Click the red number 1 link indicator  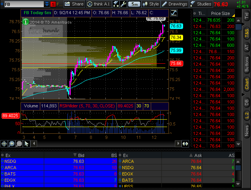(53, 4)
